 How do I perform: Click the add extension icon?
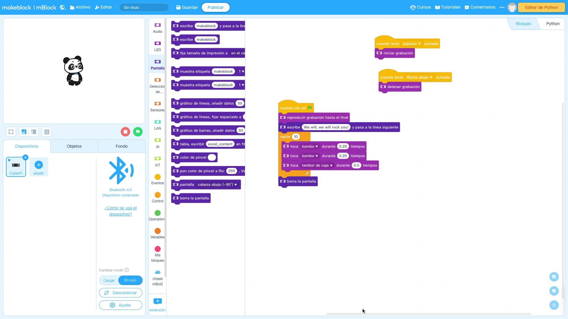tap(157, 301)
